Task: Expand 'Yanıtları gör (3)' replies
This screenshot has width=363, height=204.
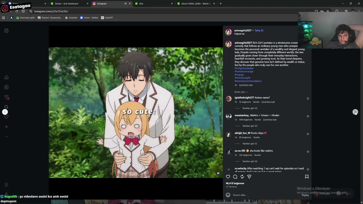Action: (x=250, y=108)
